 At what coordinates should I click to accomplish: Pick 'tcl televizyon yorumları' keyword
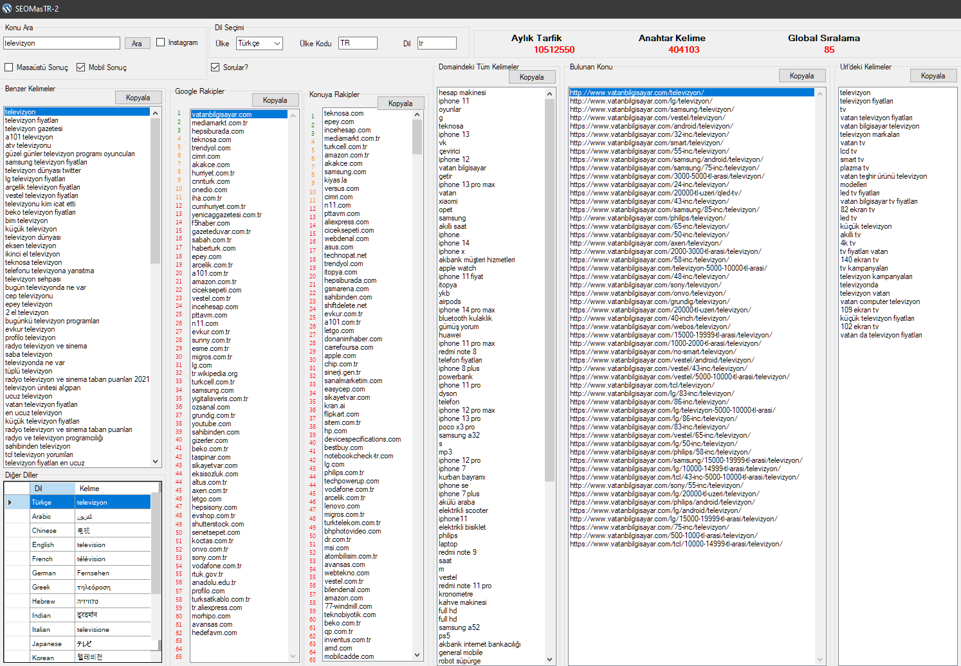(x=39, y=455)
